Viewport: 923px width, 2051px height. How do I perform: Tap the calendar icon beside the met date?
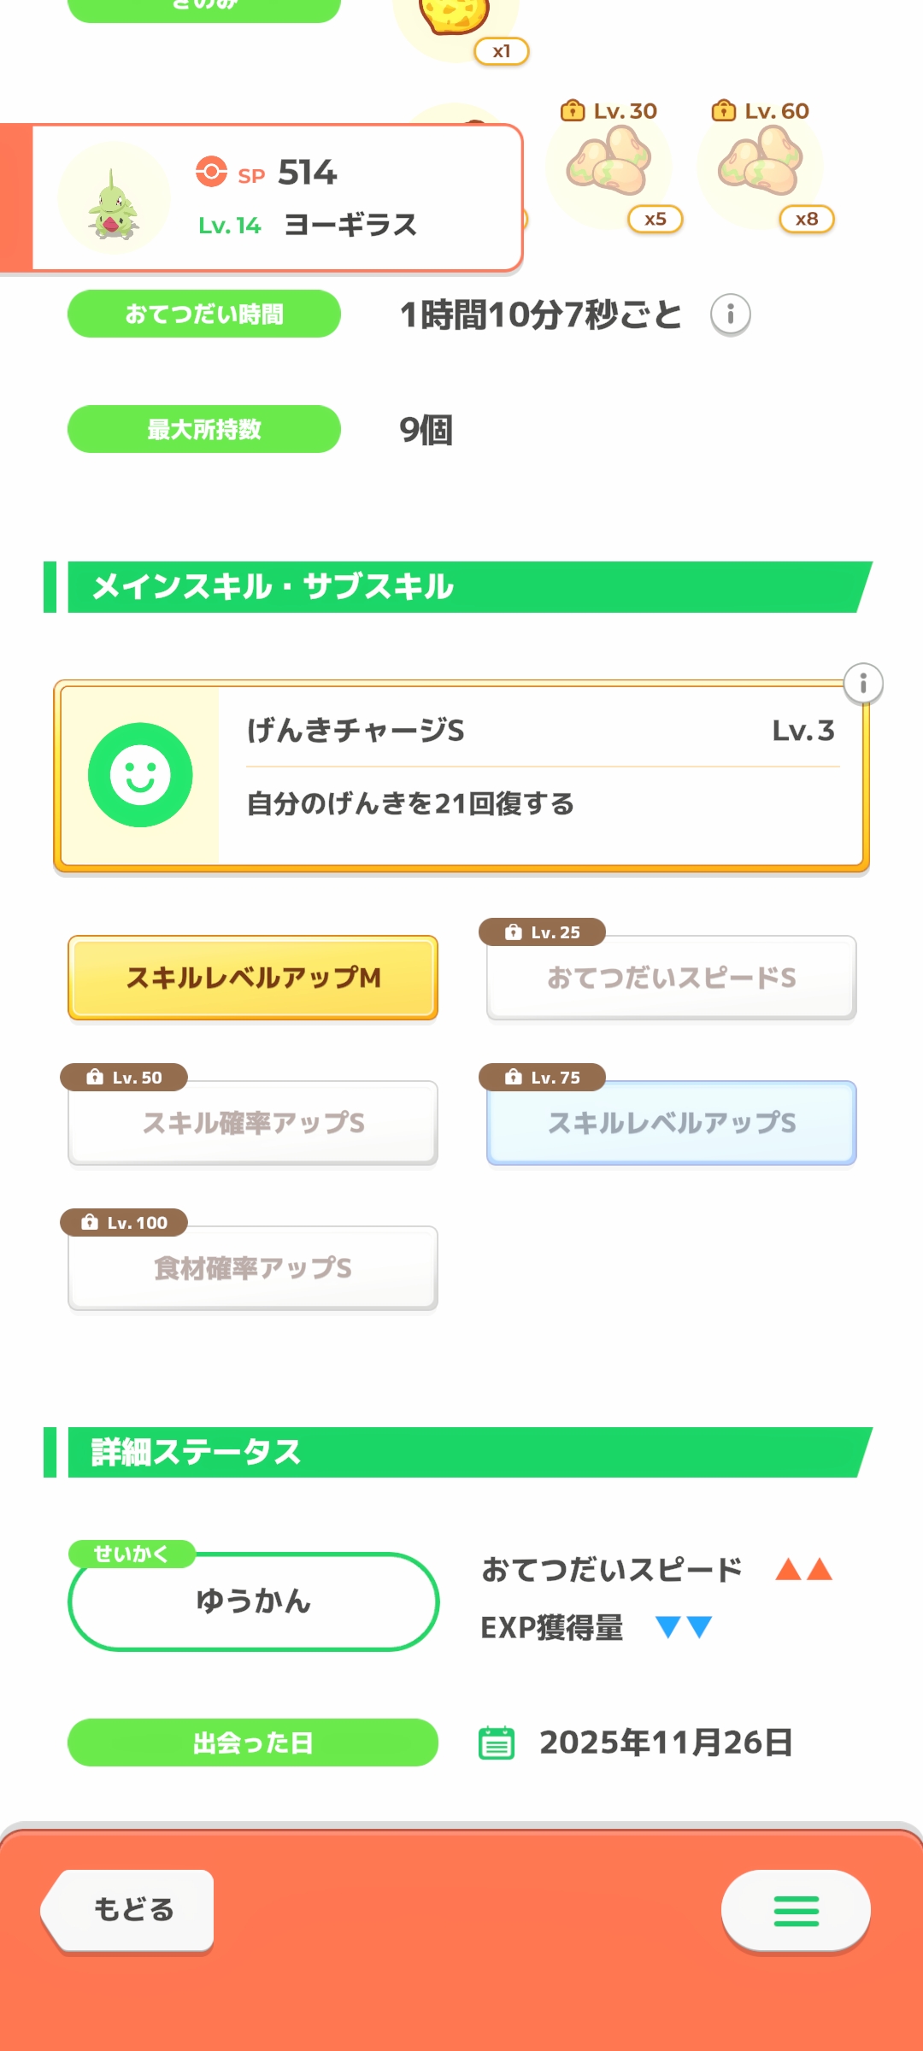point(497,1742)
